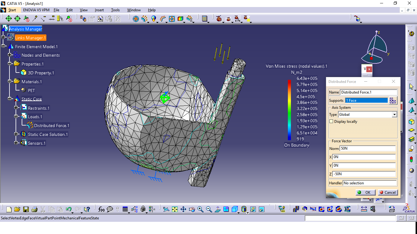This screenshot has height=234, width=417.
Task: Open the ENOVIA V5 VPM menu
Action: click(36, 10)
